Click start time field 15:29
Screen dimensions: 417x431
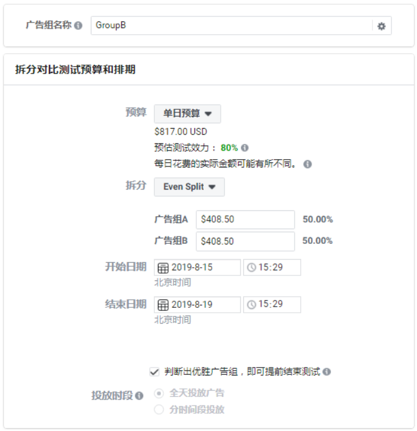(272, 268)
